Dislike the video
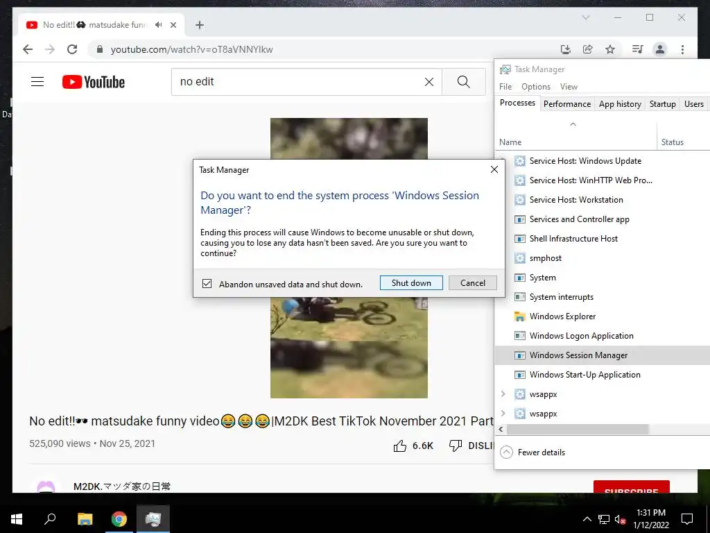The height and width of the screenshot is (533, 710). tap(470, 446)
